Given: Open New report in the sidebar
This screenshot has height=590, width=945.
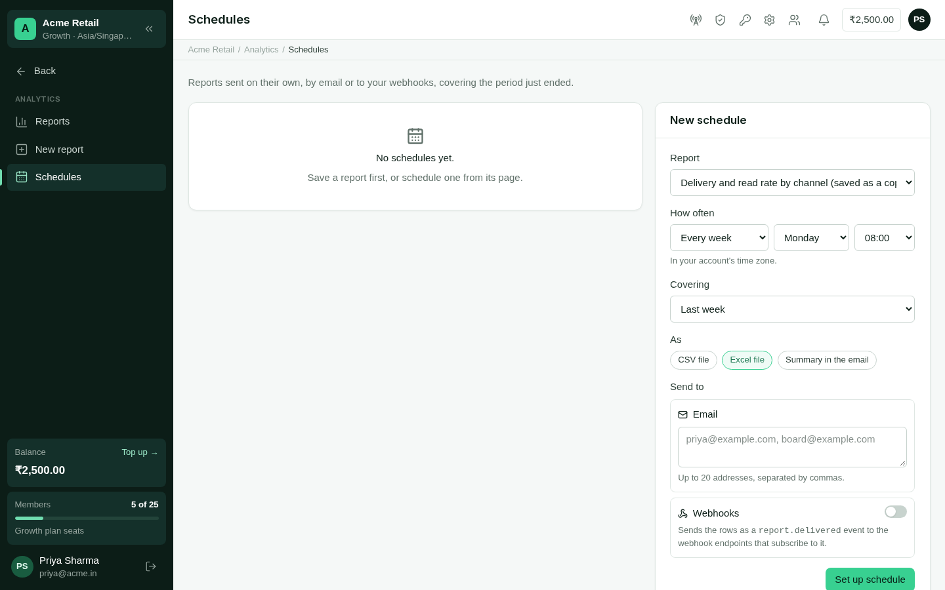Looking at the screenshot, I should (87, 149).
